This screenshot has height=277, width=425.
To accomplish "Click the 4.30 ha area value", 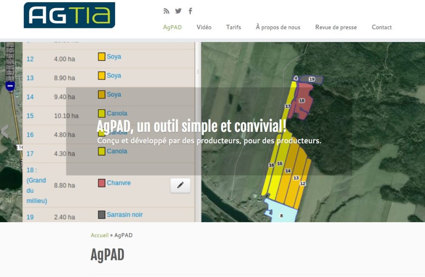I will click(65, 154).
